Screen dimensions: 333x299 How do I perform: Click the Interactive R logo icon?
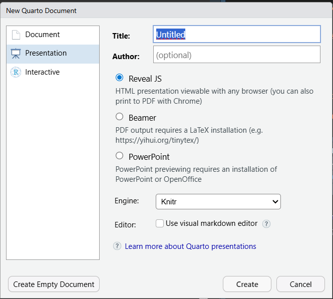[16, 72]
